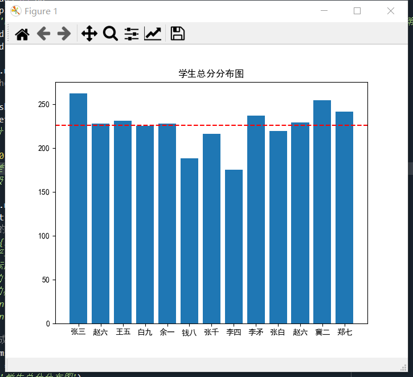Close the Figure 1 window

coord(391,11)
